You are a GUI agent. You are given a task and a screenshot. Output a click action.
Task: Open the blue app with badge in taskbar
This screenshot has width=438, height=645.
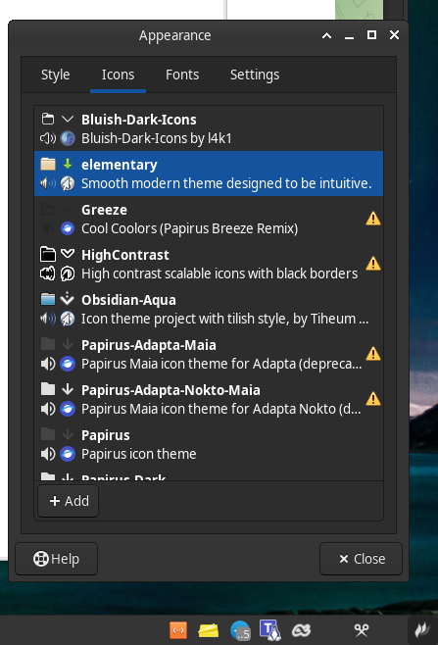click(x=240, y=630)
